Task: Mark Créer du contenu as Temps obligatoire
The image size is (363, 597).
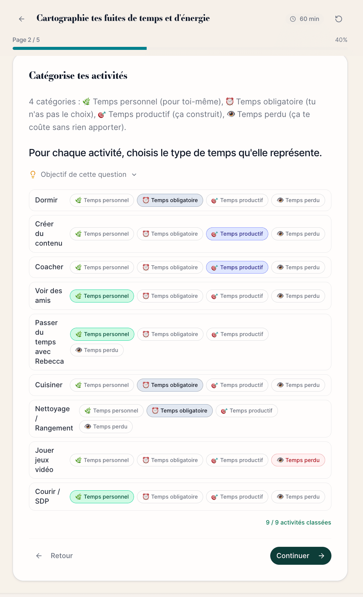Action: click(x=170, y=234)
